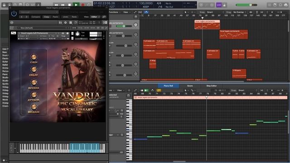Select the Score tab
Image resolution: width=290 pixels, height=163 pixels.
click(x=190, y=86)
